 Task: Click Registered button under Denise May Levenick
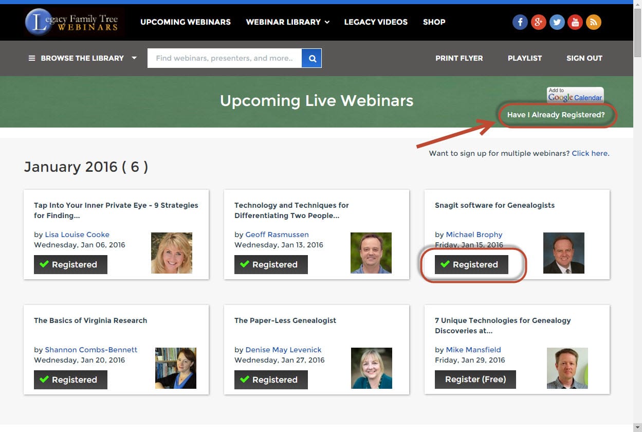(x=271, y=380)
